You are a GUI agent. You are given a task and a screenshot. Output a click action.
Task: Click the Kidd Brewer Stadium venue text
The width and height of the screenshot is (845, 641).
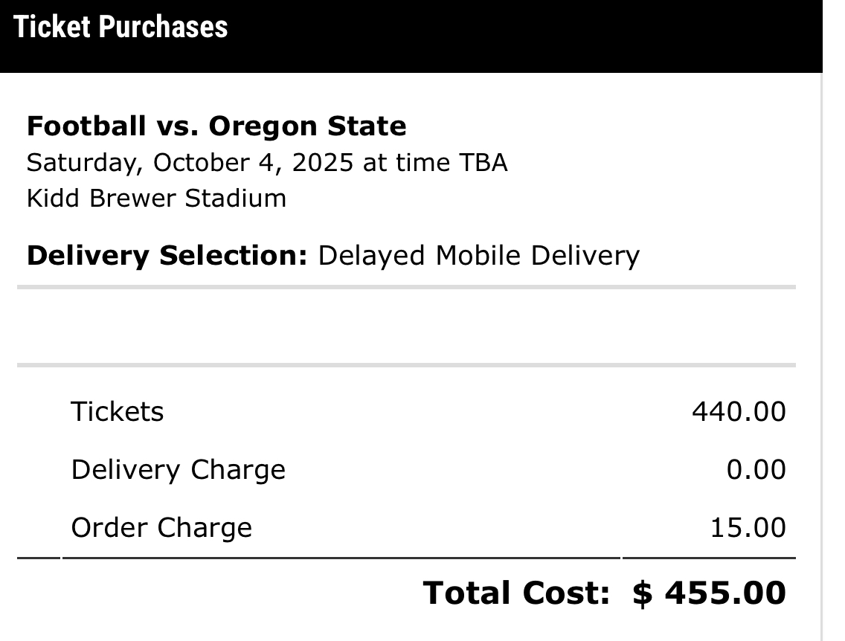[156, 199]
